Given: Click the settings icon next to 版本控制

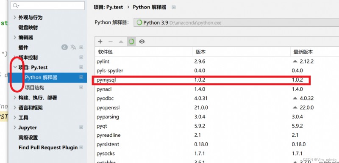Looking at the screenshot, I should click(x=81, y=57).
